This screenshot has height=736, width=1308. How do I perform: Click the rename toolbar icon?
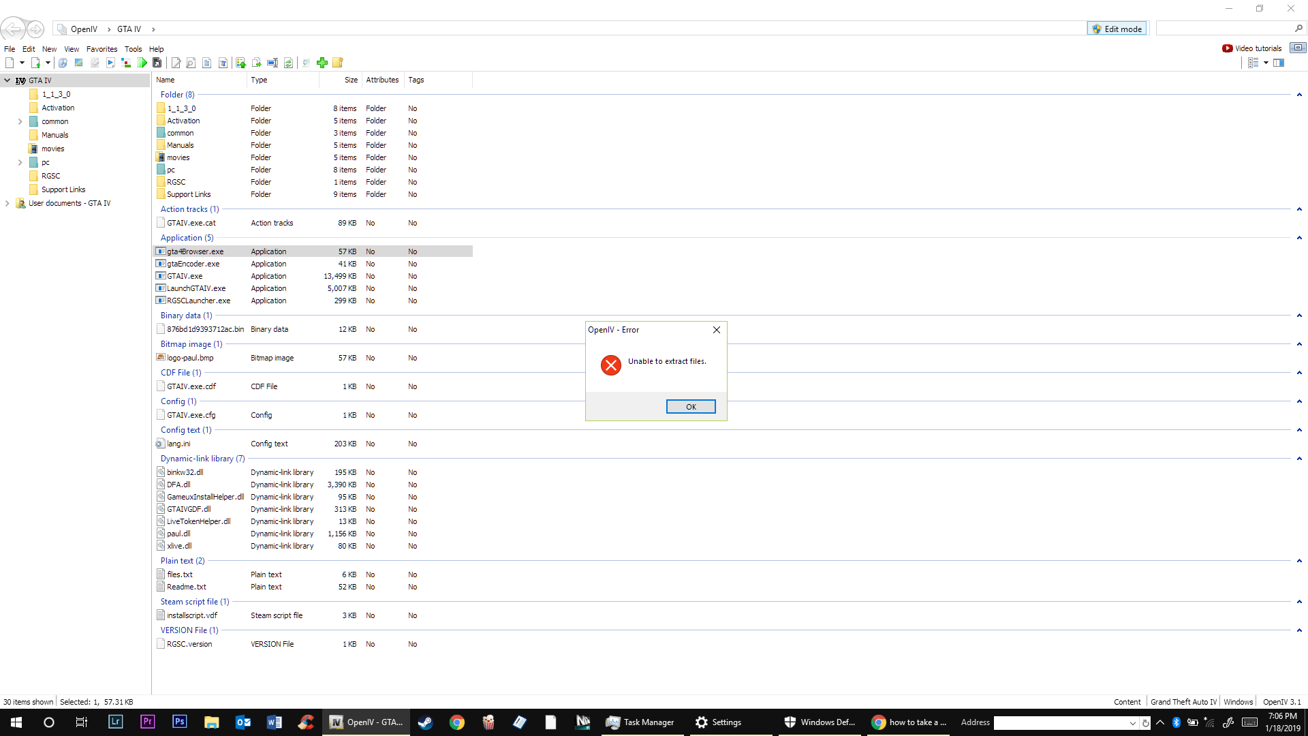point(272,63)
